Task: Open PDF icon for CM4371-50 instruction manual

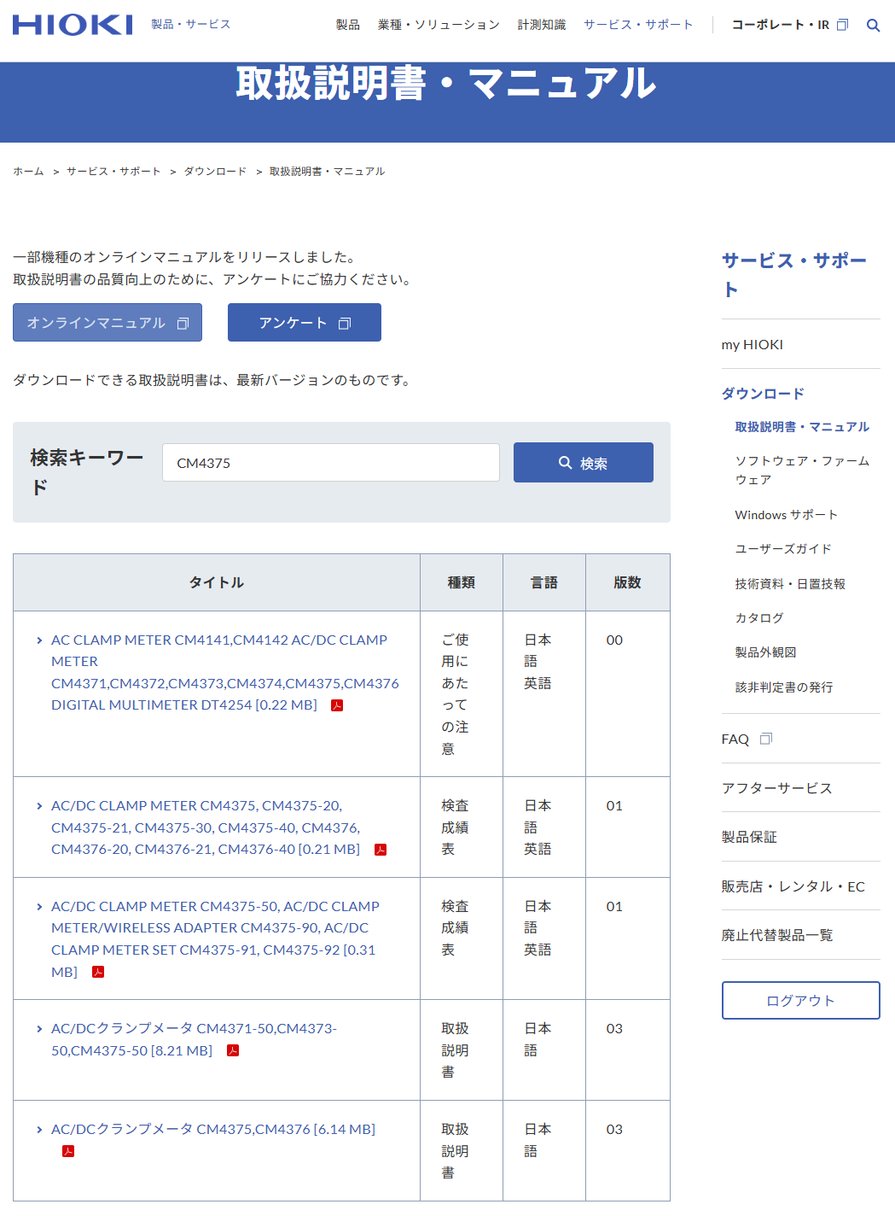Action: [x=231, y=1050]
